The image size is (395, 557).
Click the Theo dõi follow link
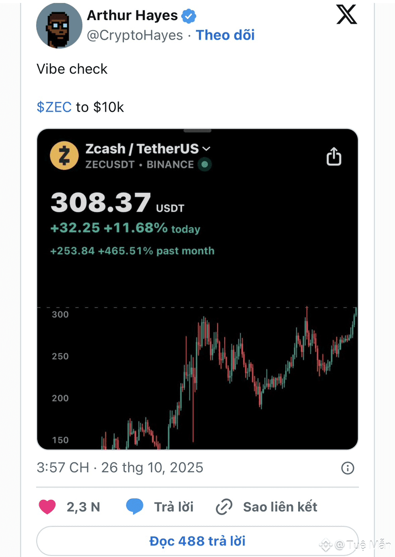pyautogui.click(x=225, y=35)
